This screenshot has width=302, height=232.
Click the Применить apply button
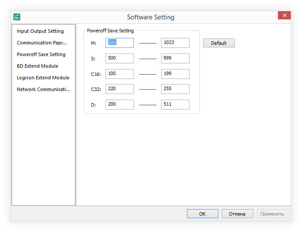coord(272,214)
